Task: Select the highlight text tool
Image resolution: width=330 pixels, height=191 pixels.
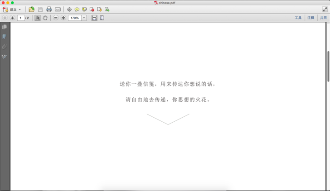Action: click(x=84, y=10)
